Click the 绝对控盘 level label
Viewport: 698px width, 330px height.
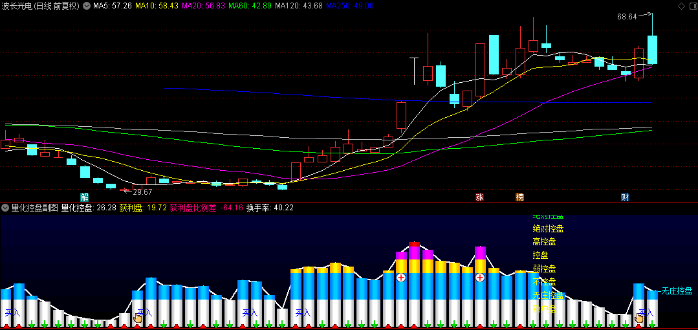(548, 229)
